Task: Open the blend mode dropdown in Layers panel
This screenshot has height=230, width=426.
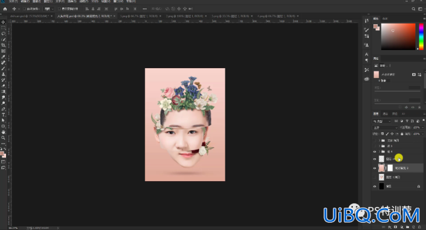Action: coord(385,127)
